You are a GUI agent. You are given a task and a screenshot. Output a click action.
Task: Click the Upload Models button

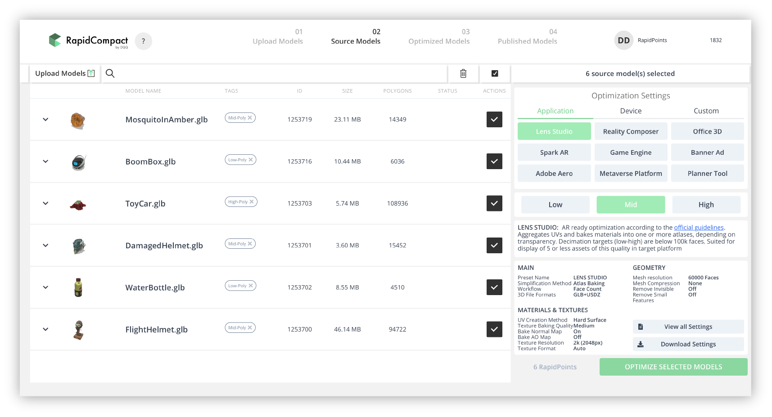pos(65,73)
